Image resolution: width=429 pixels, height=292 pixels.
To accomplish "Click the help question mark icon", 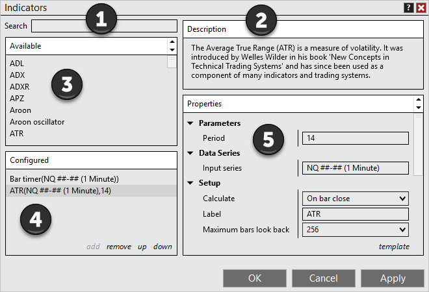I will tap(408, 8).
